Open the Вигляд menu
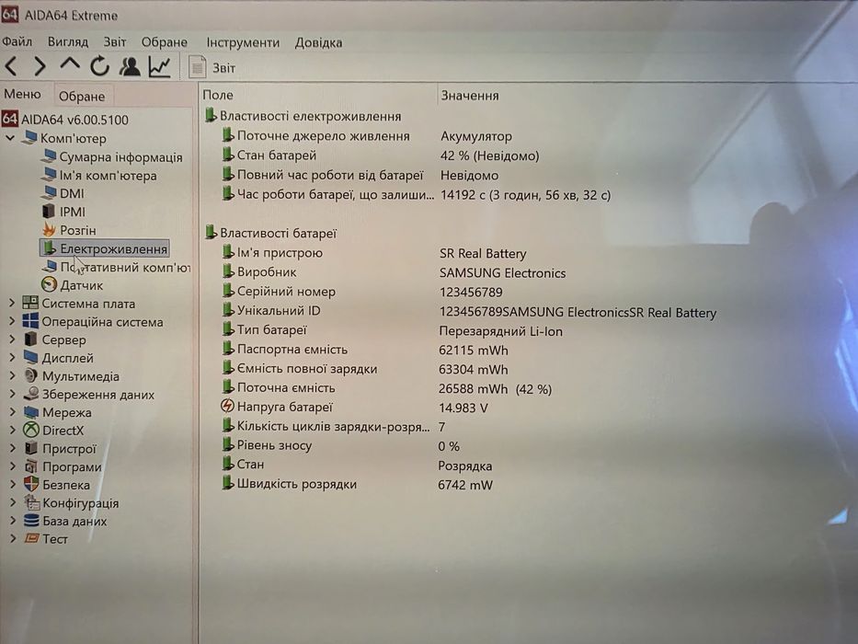 pyautogui.click(x=68, y=42)
